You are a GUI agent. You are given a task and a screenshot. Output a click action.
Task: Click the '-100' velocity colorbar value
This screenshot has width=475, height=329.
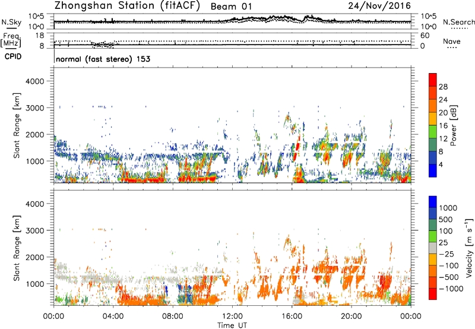pos(448,265)
